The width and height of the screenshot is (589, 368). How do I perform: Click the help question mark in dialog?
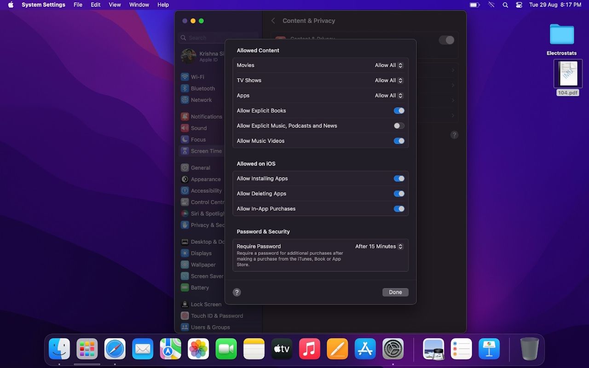[x=237, y=292]
